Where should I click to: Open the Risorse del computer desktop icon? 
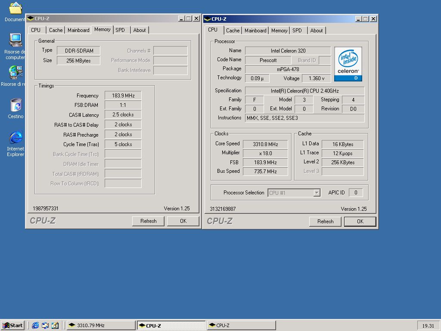(15, 47)
